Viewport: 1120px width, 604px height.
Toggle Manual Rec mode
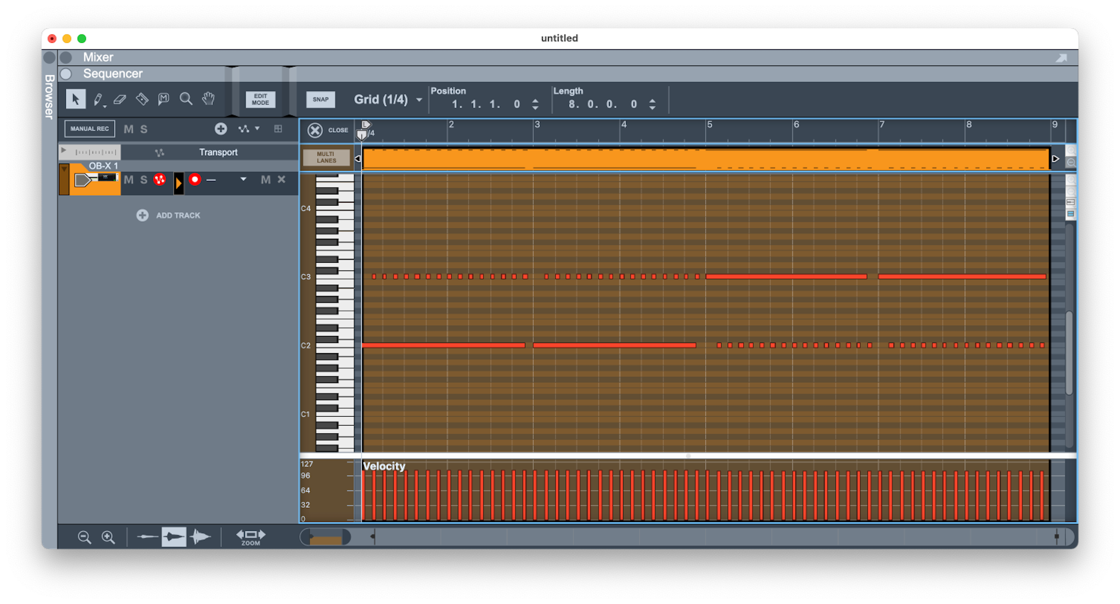90,128
